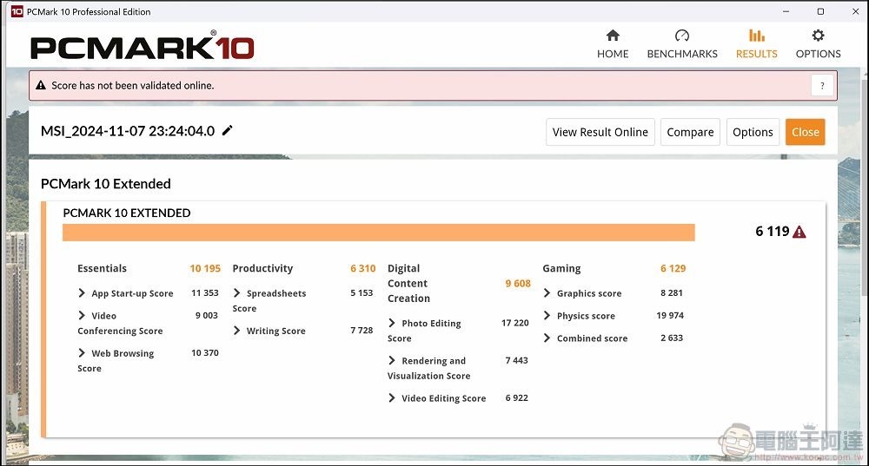Click the Results bar chart icon
This screenshot has height=466, width=869.
click(757, 36)
